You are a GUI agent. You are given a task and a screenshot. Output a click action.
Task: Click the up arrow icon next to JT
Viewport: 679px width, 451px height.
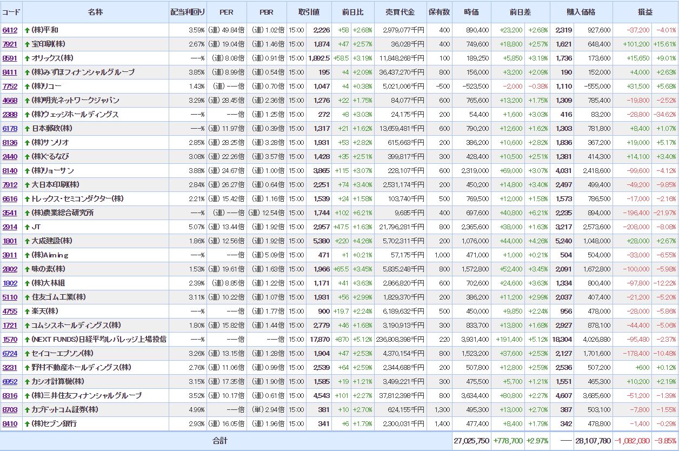[x=27, y=227]
